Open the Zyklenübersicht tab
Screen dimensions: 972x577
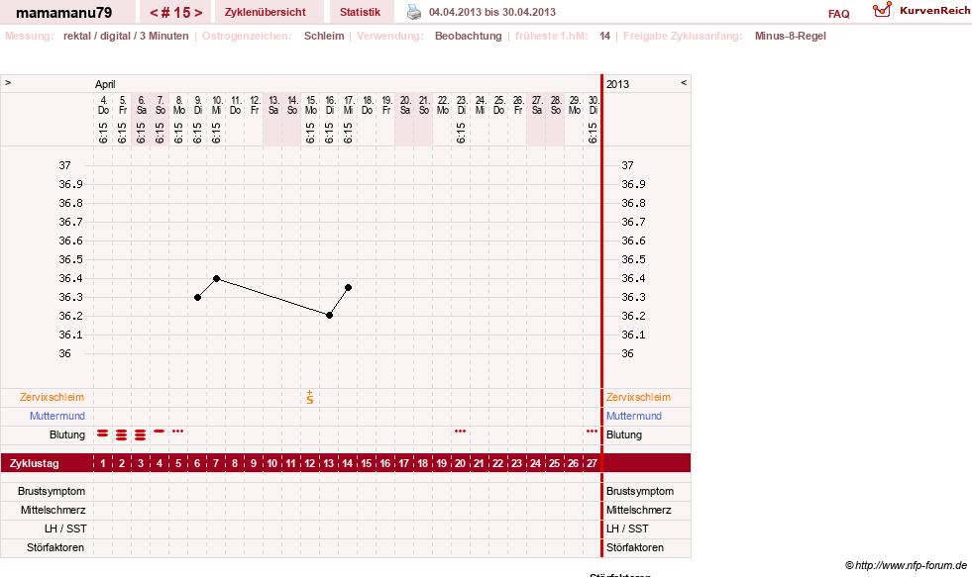click(266, 12)
